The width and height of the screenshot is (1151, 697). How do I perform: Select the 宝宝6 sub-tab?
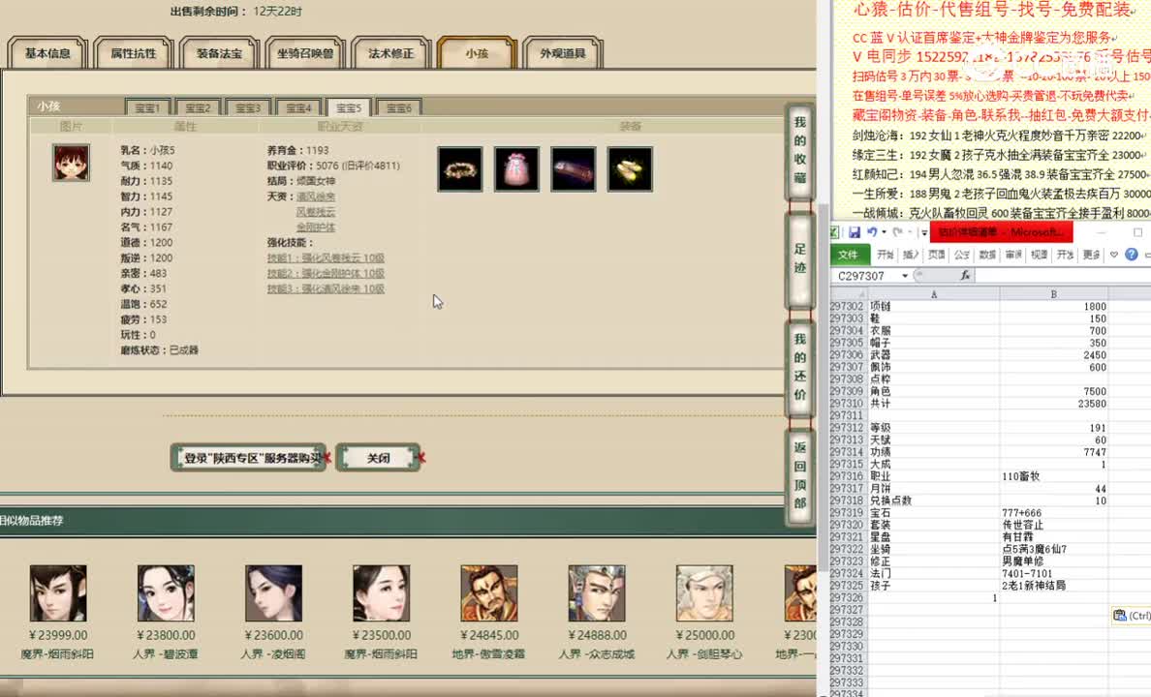click(398, 107)
